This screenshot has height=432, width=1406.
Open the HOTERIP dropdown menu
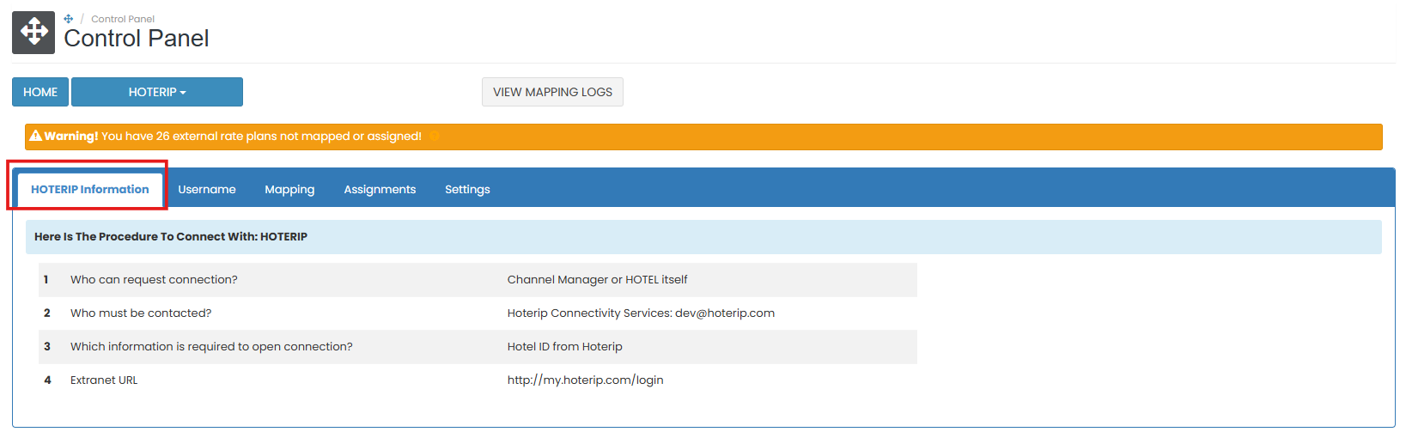click(x=157, y=92)
